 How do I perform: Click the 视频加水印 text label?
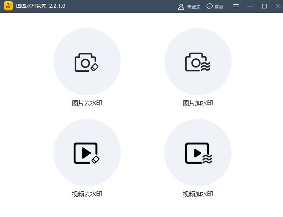pos(198,194)
